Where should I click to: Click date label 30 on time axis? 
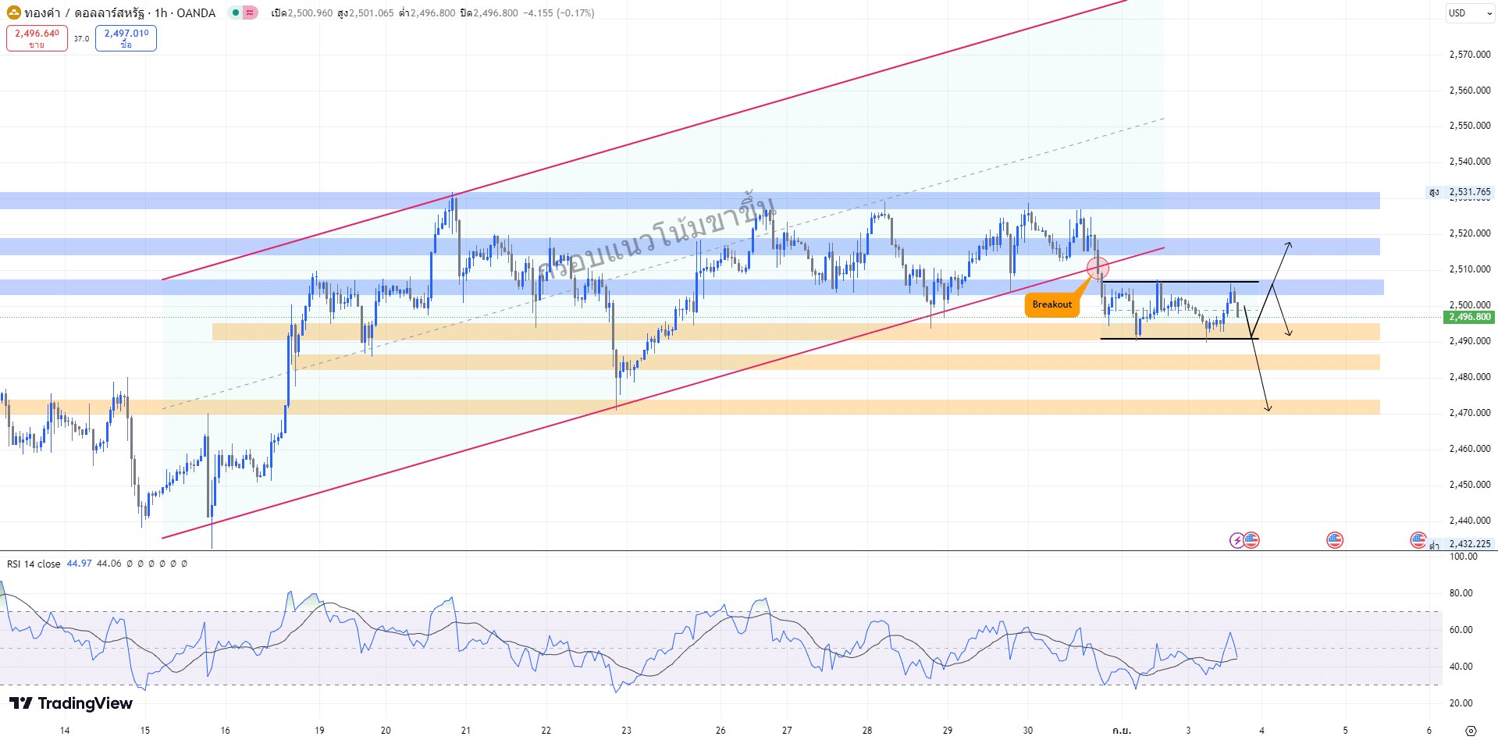click(1028, 731)
